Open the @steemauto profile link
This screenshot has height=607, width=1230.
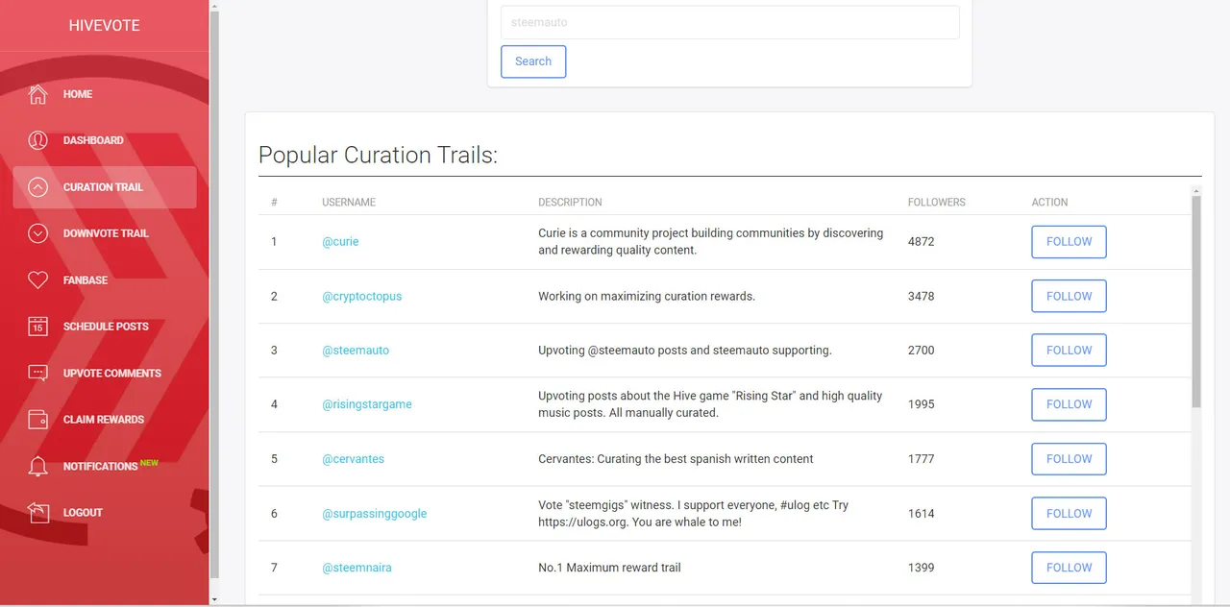356,351
